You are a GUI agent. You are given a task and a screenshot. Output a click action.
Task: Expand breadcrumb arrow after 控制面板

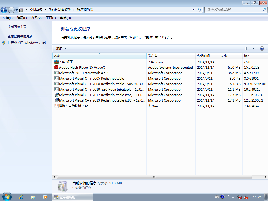pyautogui.click(x=45, y=10)
